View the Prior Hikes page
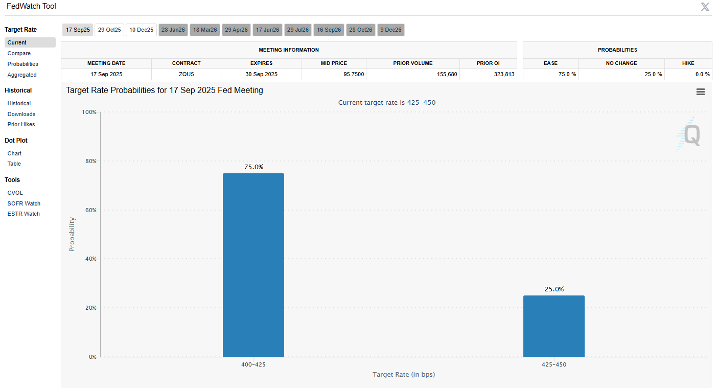Image resolution: width=716 pixels, height=389 pixels. [21, 124]
